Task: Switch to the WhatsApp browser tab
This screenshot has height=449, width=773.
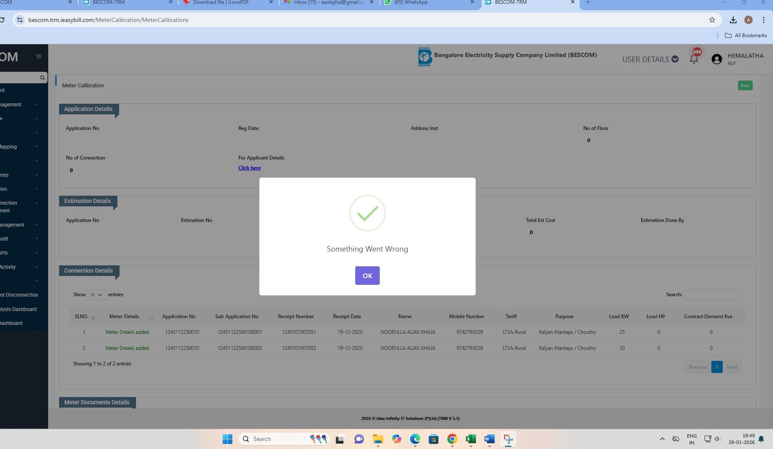Action: click(x=430, y=3)
